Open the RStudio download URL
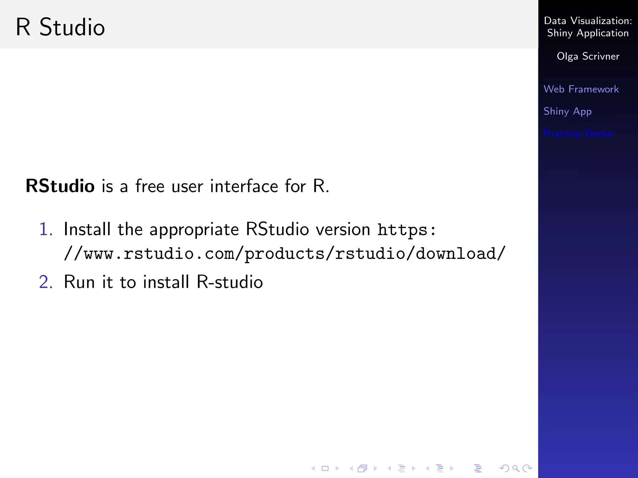 (284, 241)
